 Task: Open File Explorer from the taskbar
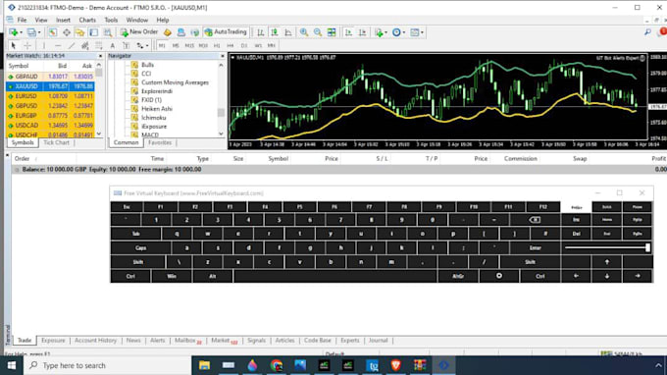(x=204, y=365)
